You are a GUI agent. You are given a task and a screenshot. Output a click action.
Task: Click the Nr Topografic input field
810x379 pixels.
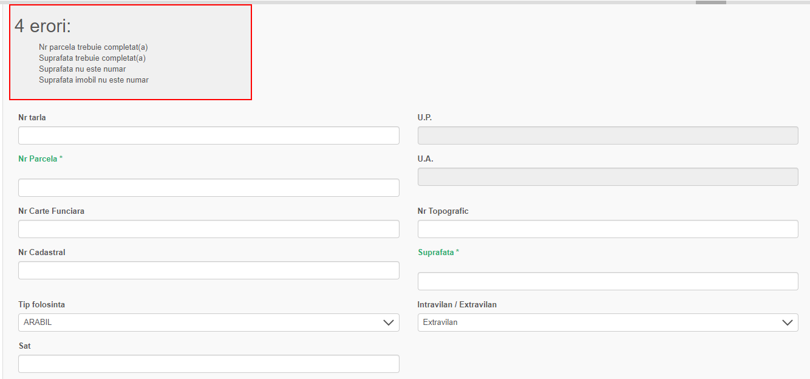coord(607,229)
